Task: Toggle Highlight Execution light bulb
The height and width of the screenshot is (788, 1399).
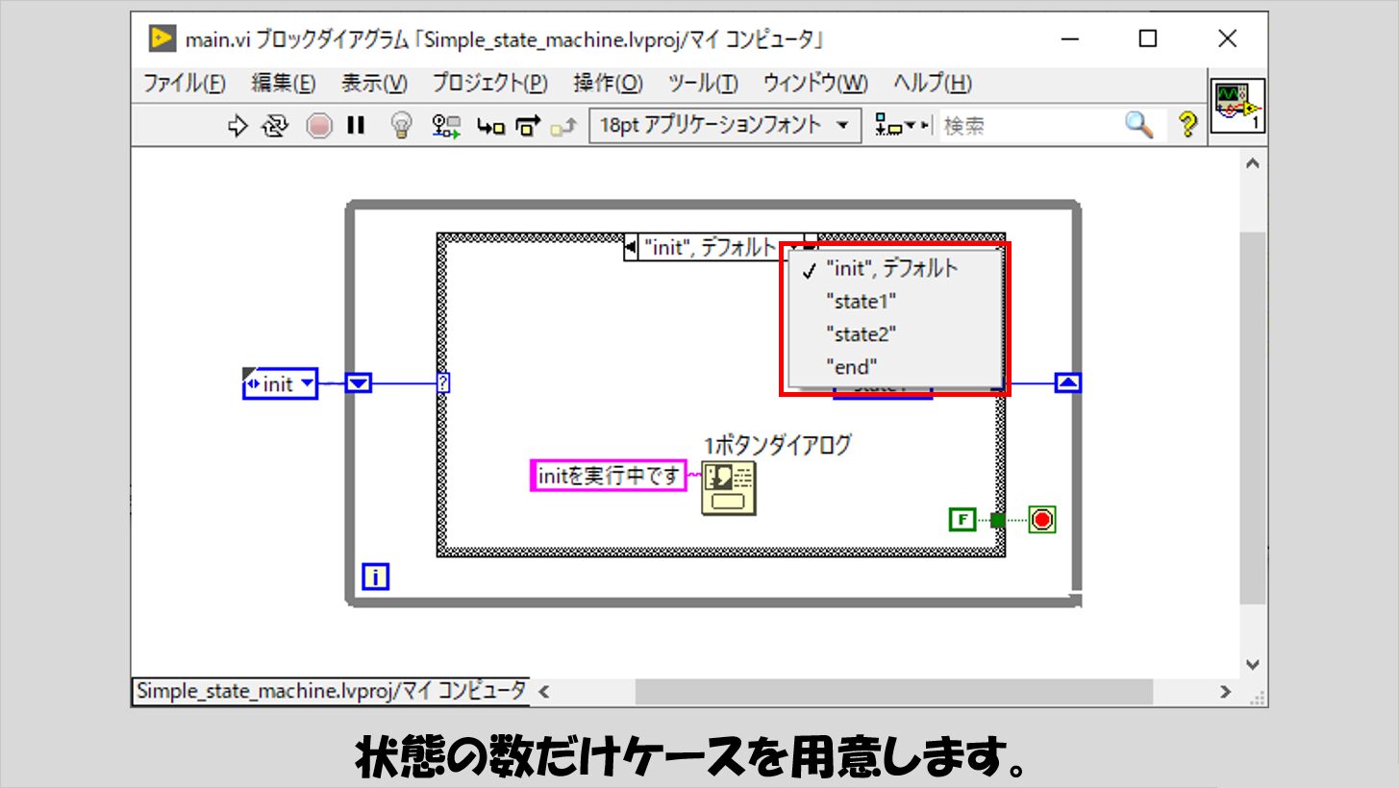Action: coord(402,126)
